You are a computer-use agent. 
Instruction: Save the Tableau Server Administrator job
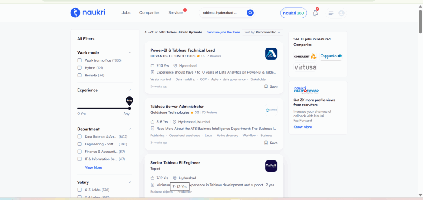(271, 143)
